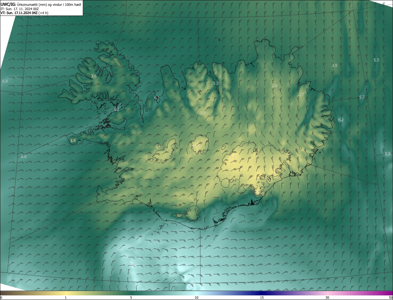Click the colorbar tick label 5
393x300 pixels.
point(131,298)
